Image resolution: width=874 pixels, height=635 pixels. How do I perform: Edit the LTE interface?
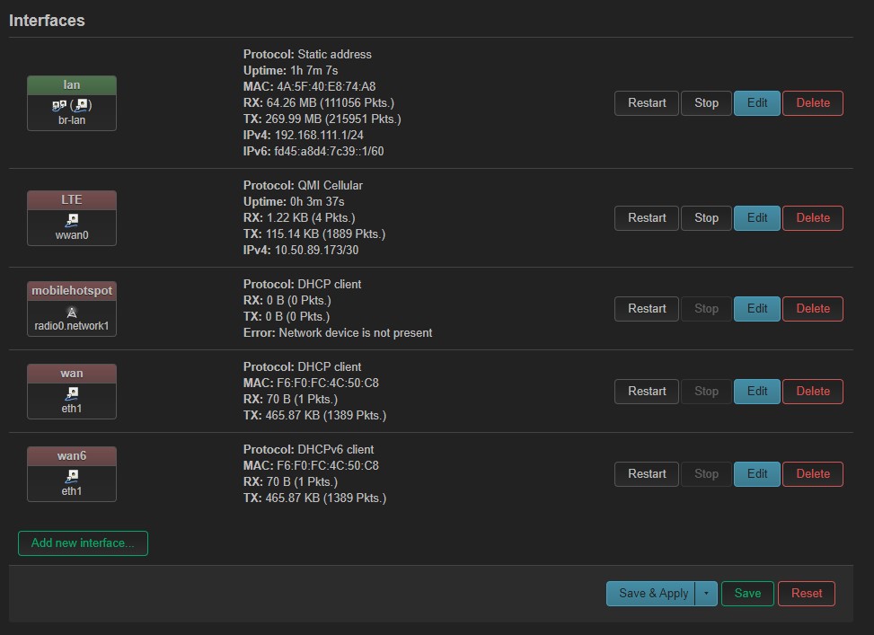point(757,218)
